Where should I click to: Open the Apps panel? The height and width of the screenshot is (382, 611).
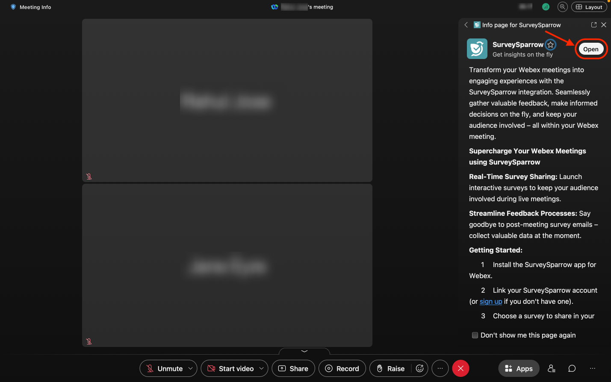(519, 368)
